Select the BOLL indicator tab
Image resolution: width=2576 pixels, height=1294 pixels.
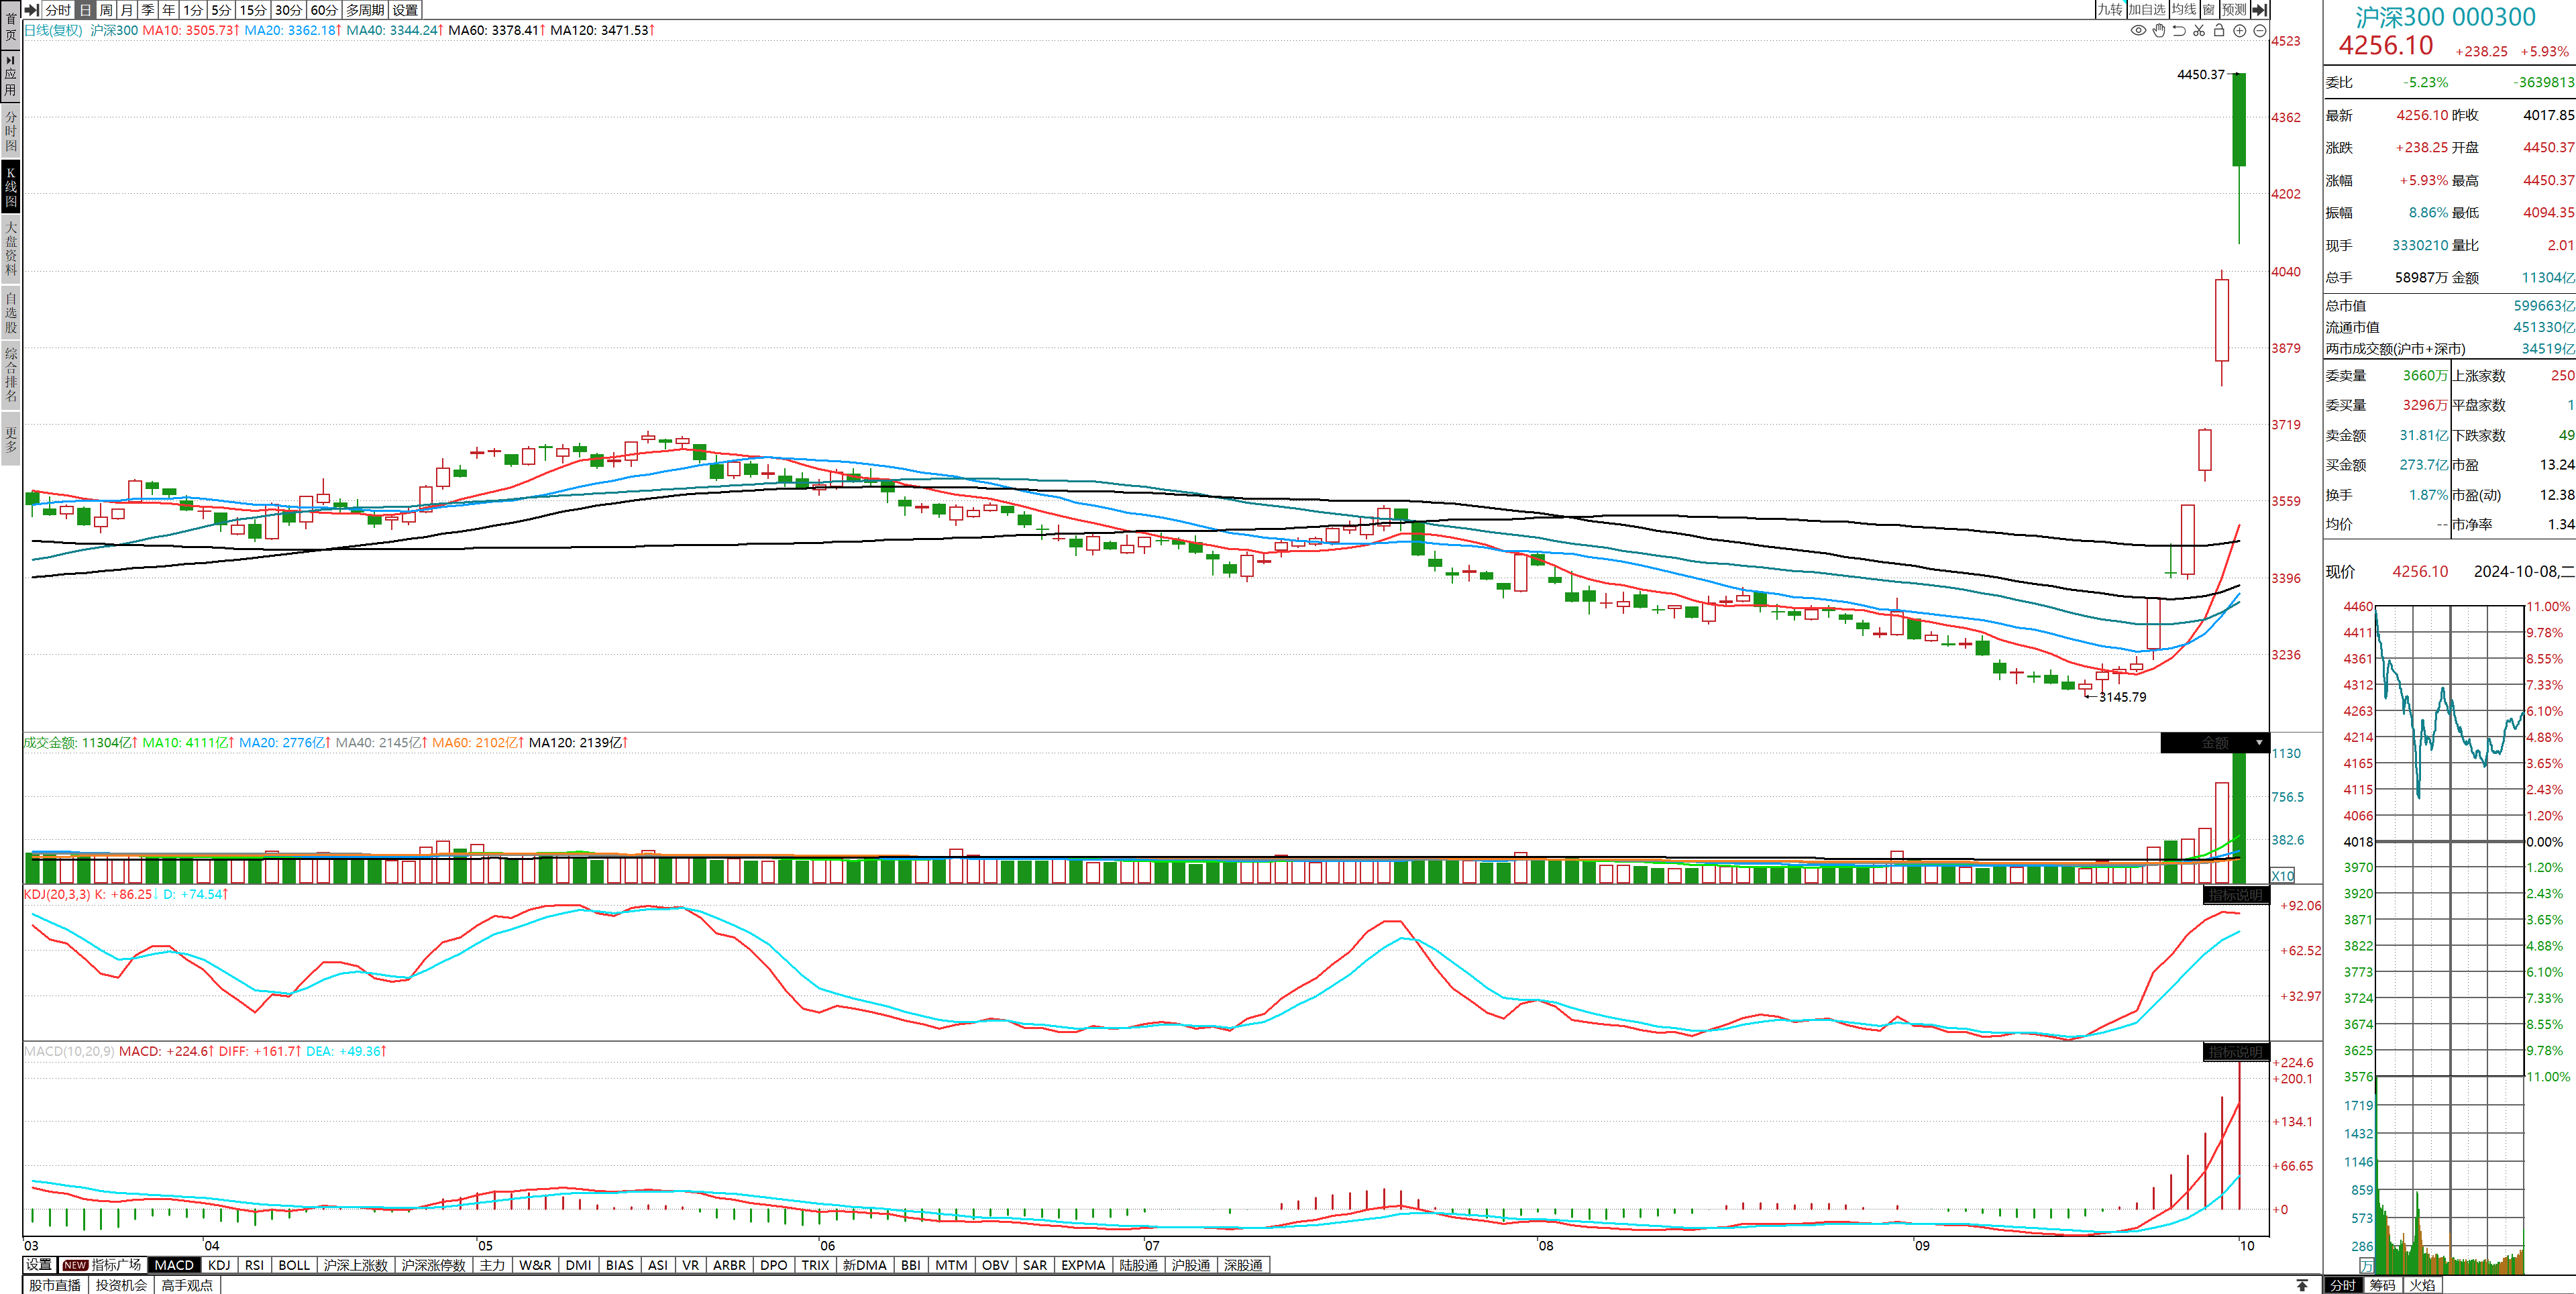pos(294,1265)
